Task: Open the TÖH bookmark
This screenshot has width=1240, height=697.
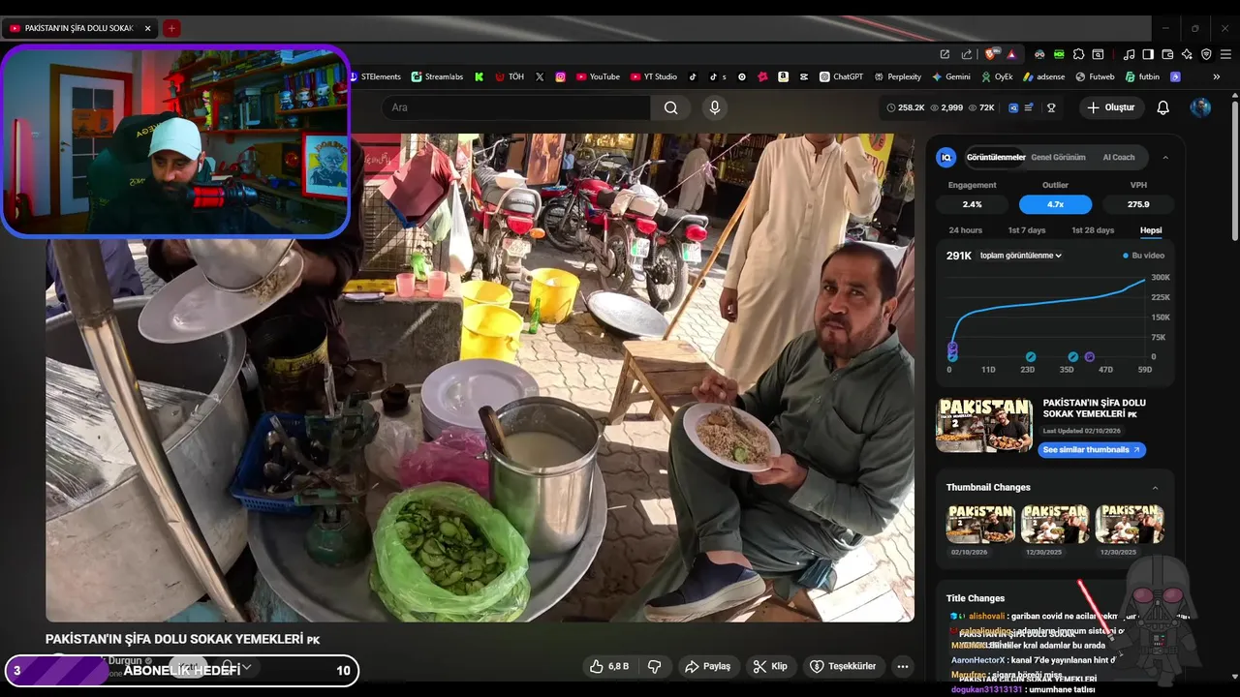Action: [x=510, y=76]
